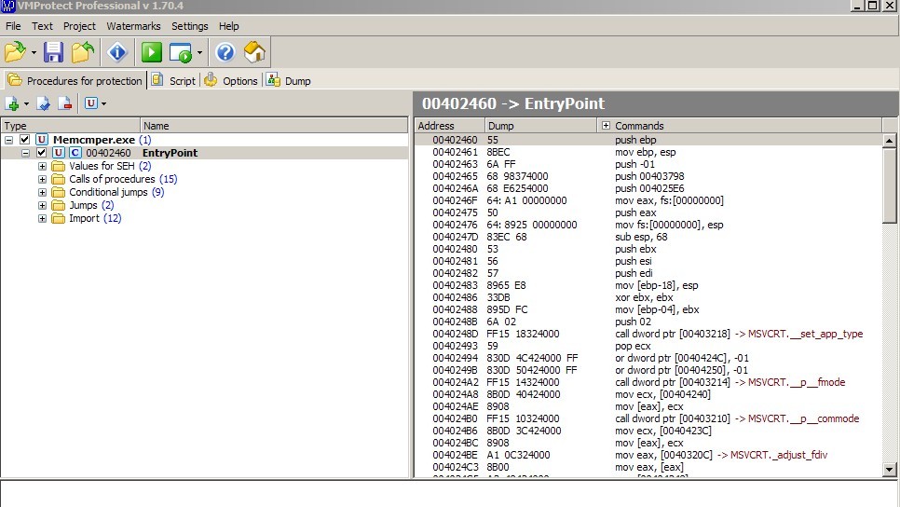Select the MSVCRT.__p__fmode call line
This screenshot has width=900, height=507.
click(648, 382)
